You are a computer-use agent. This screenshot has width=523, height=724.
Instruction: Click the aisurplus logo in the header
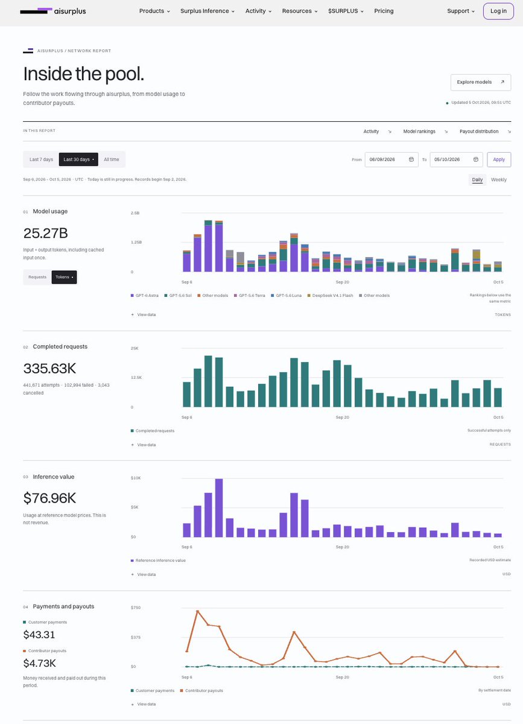pyautogui.click(x=53, y=11)
